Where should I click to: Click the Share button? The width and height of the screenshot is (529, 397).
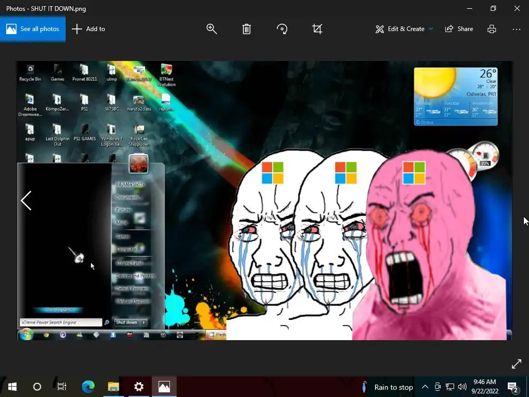[459, 29]
